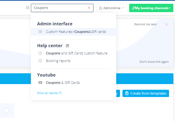Click Show all results (7) link
Viewport: 175px width, 121px height.
click(x=49, y=93)
